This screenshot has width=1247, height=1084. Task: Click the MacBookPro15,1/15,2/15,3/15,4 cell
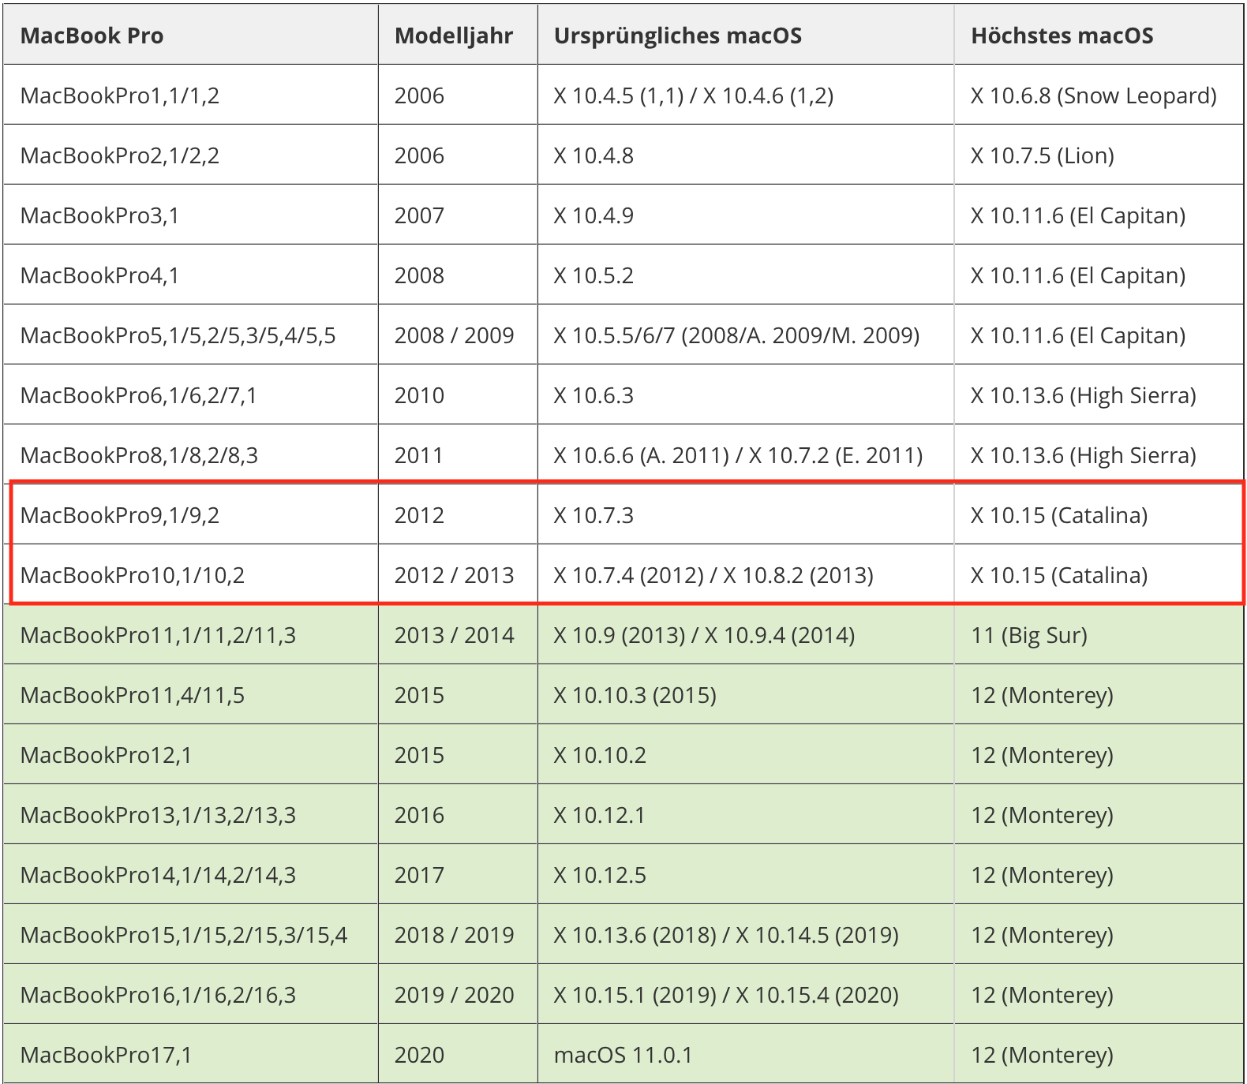click(184, 935)
